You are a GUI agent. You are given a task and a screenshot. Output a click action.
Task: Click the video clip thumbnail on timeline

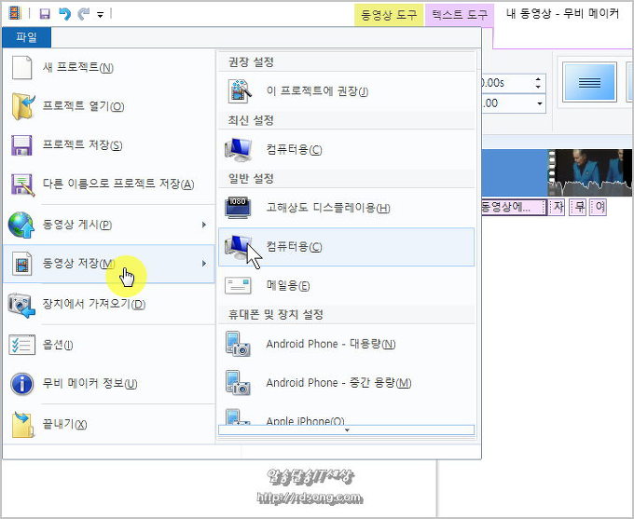589,173
